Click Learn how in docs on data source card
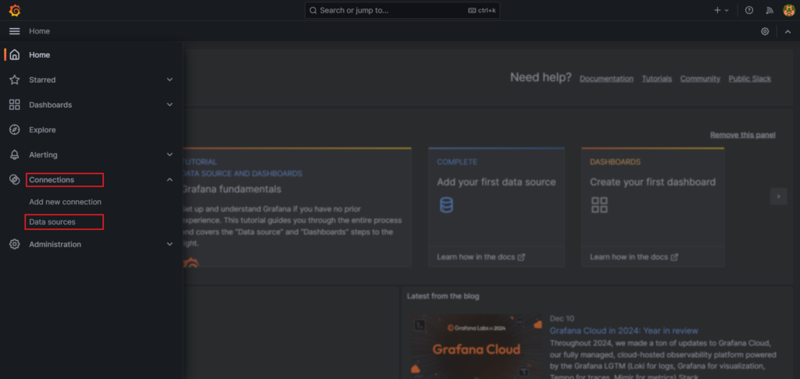800x379 pixels. pyautogui.click(x=481, y=257)
